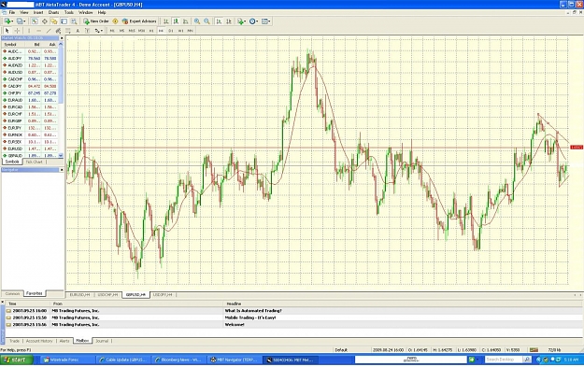The image size is (584, 367).
Task: Open 'What Is Automated Trading?' message
Action: click(253, 311)
